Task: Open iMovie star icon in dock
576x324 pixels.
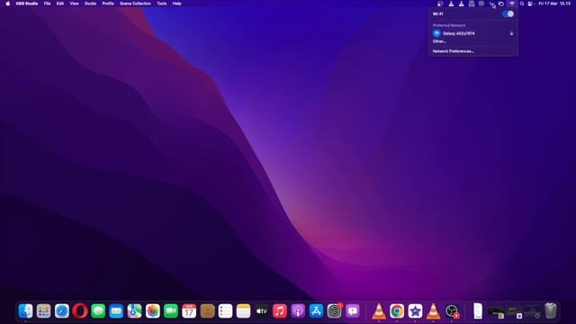Action: point(415,311)
